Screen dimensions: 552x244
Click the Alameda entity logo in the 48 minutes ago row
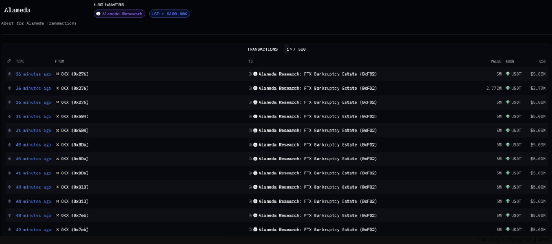coord(255,216)
